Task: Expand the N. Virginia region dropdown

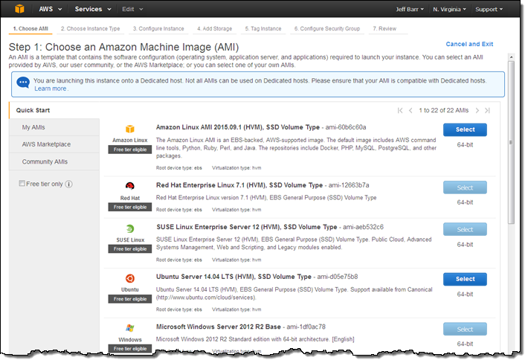Action: point(448,10)
